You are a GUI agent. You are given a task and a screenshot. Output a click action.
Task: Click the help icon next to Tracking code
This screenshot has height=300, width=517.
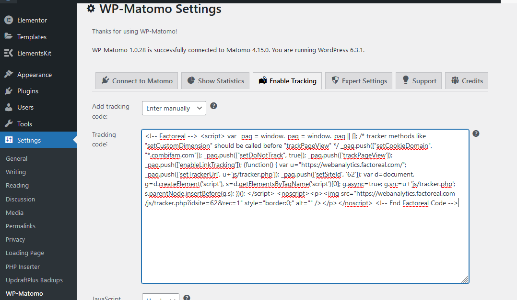click(x=476, y=133)
